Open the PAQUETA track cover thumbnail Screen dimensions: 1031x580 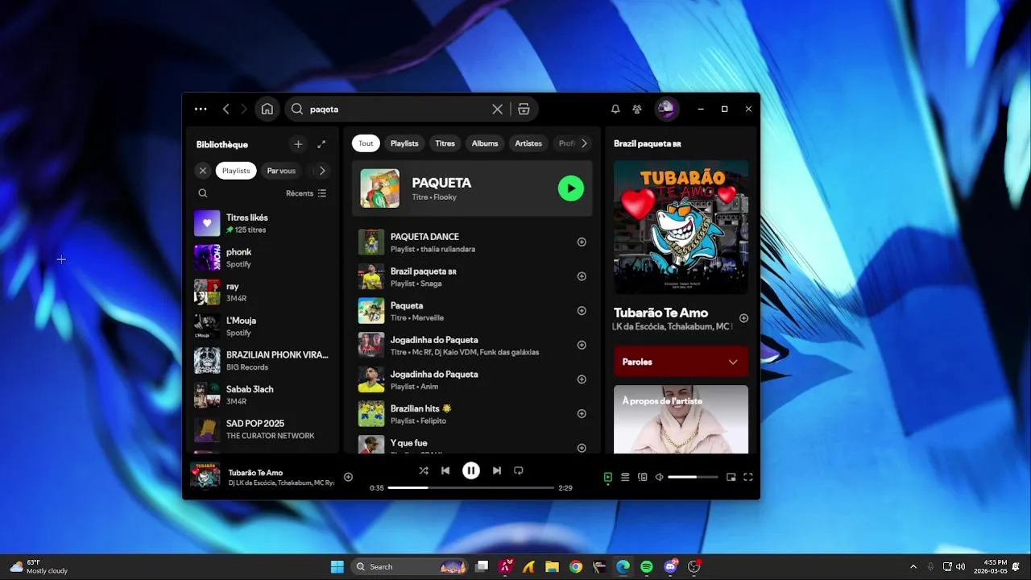tap(380, 188)
